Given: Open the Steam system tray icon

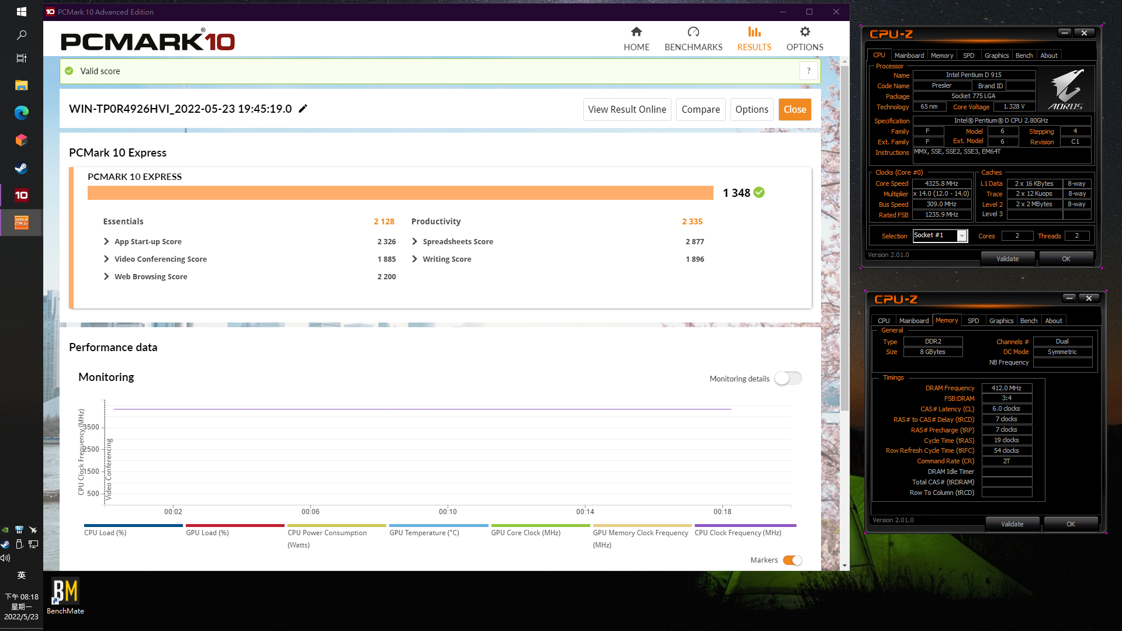Looking at the screenshot, I should click(5, 544).
